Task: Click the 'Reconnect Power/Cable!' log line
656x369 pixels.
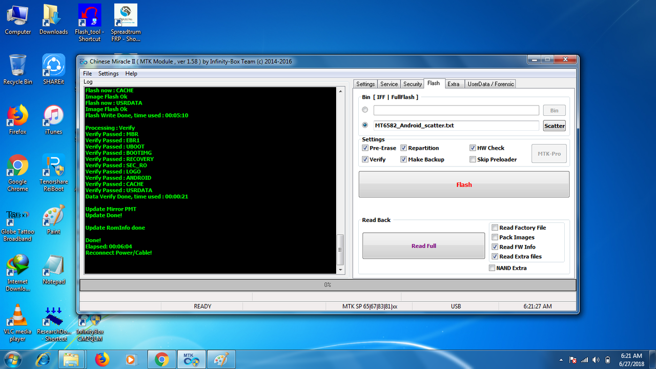Action: point(118,253)
